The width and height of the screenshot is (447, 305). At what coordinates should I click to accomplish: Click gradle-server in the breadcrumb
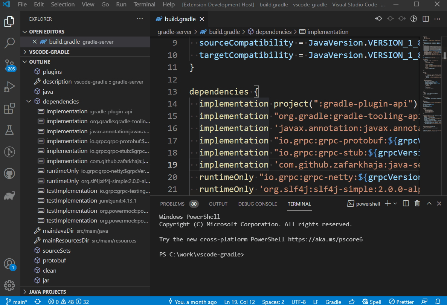(x=174, y=32)
